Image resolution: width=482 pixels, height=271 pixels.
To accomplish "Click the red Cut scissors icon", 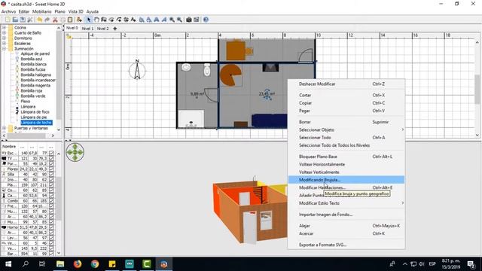I will tap(55, 20).
